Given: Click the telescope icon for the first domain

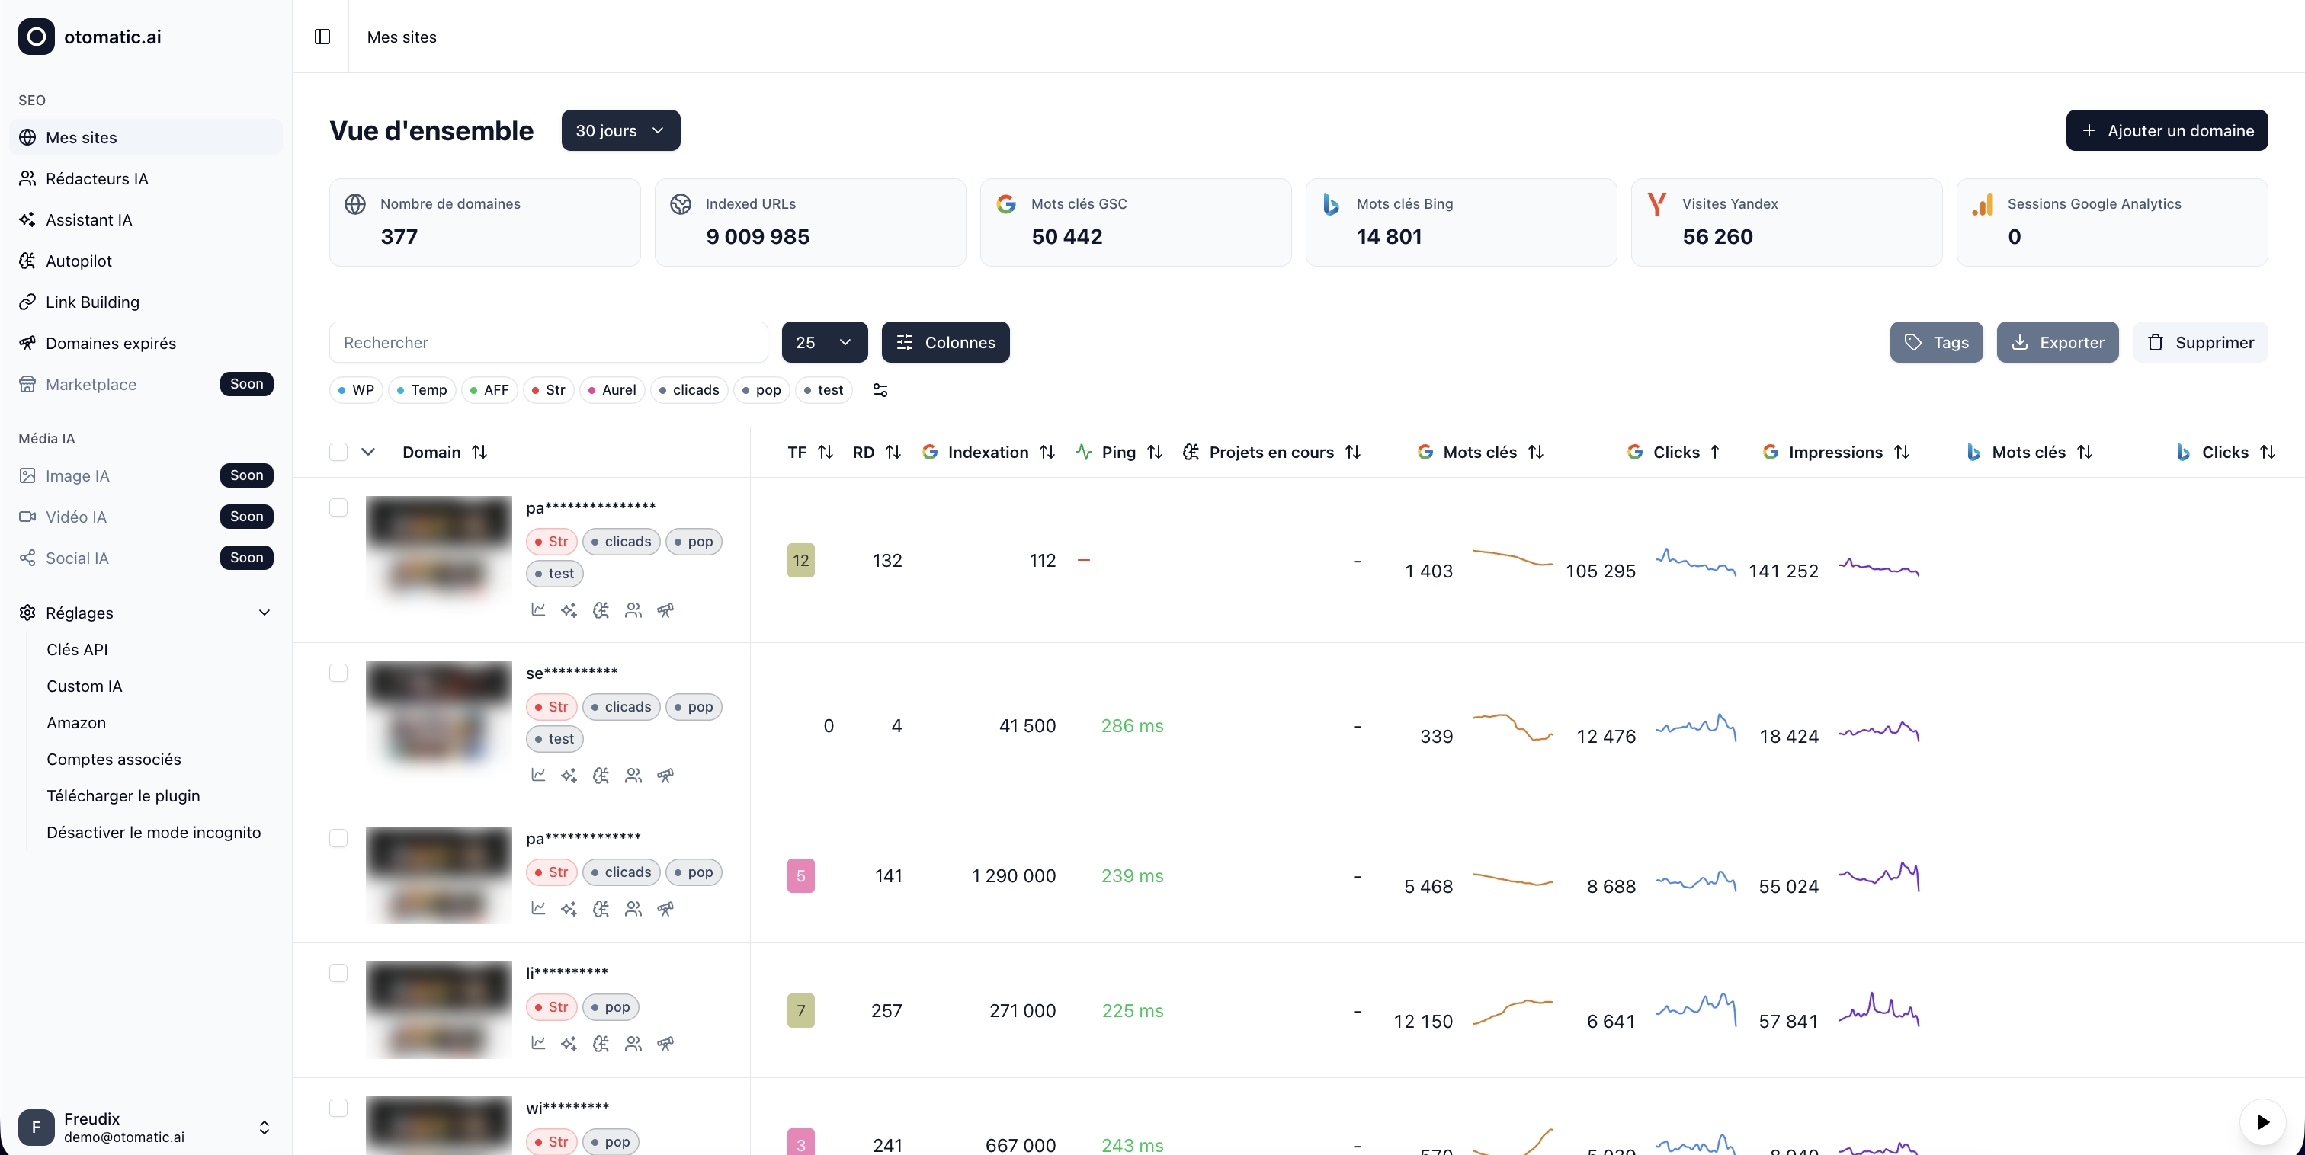Looking at the screenshot, I should (665, 610).
